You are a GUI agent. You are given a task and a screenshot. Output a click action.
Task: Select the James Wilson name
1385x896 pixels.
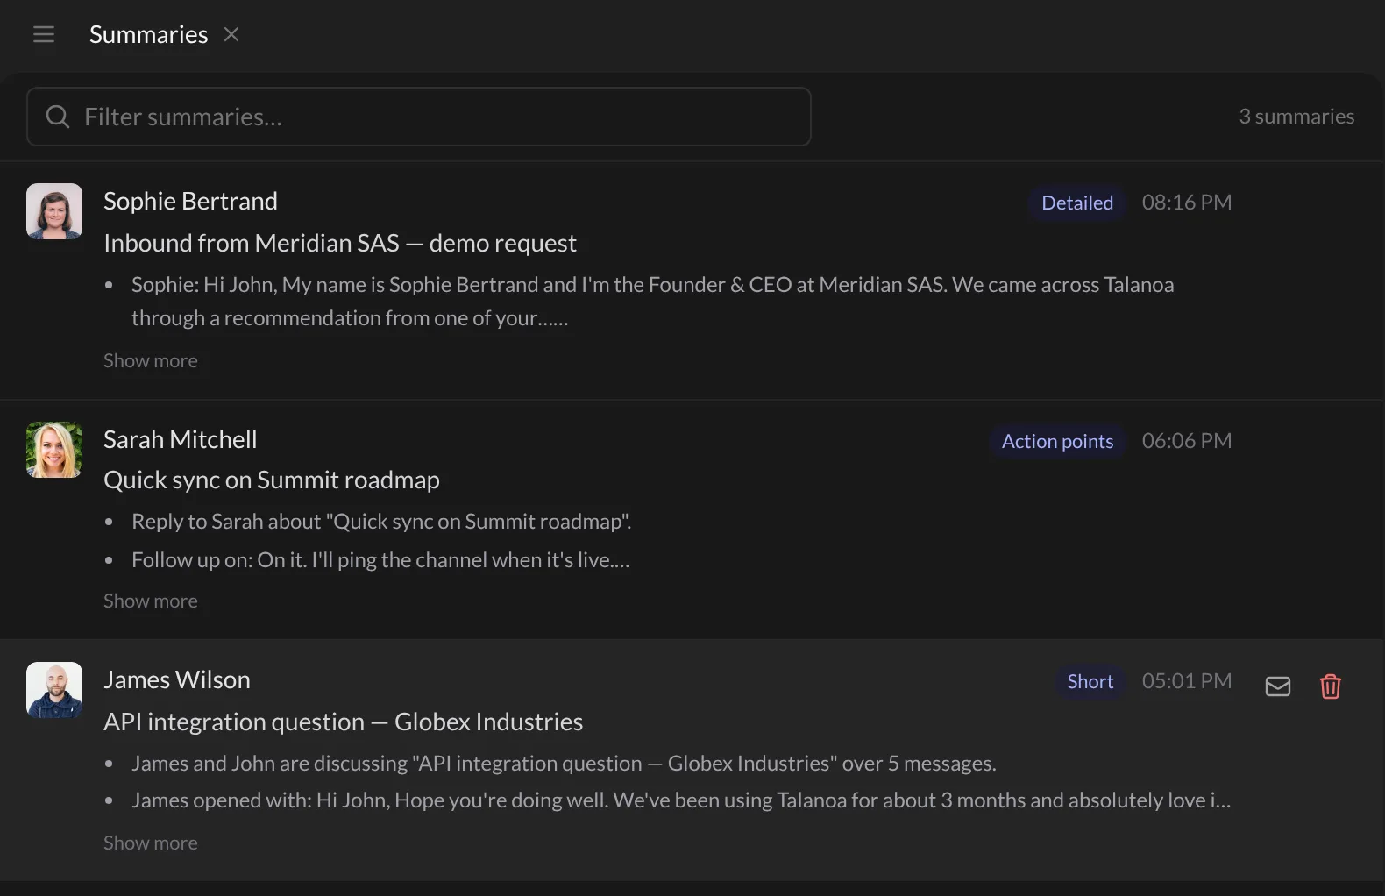[177, 679]
